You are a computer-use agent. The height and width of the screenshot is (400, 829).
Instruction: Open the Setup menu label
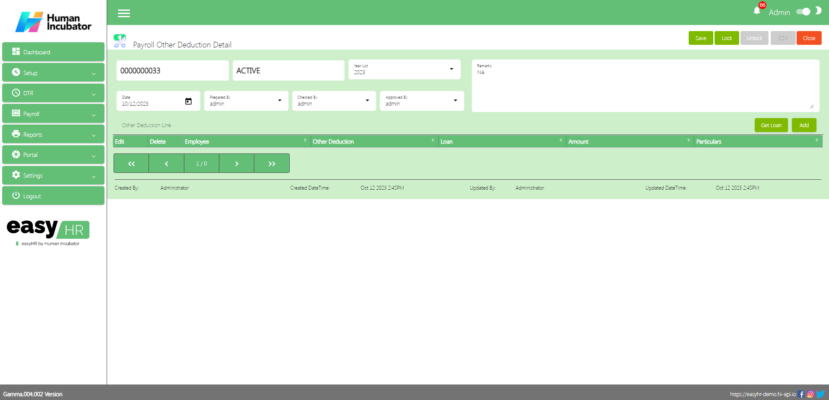click(x=30, y=73)
